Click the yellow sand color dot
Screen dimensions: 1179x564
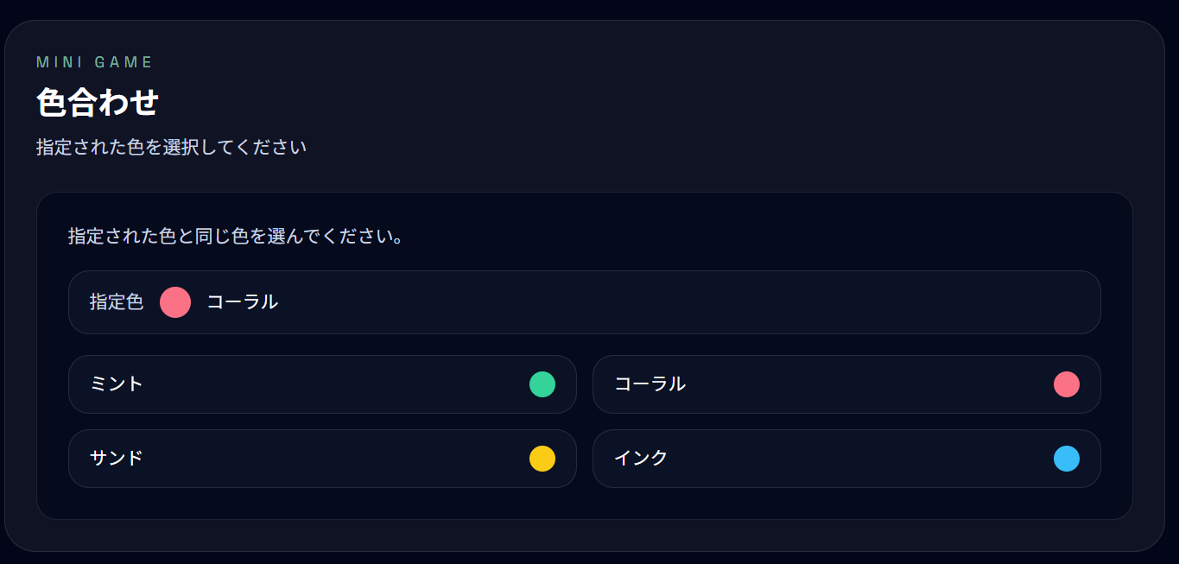pyautogui.click(x=542, y=459)
